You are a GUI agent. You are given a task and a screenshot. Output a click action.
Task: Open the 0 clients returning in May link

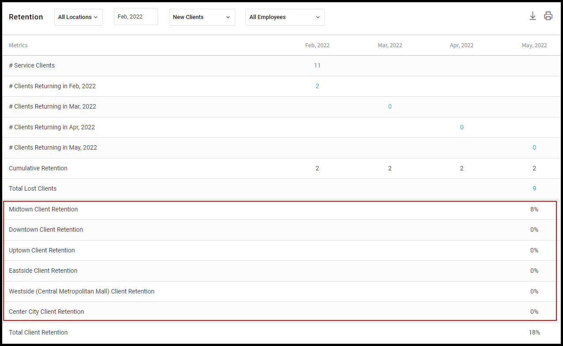(x=534, y=147)
